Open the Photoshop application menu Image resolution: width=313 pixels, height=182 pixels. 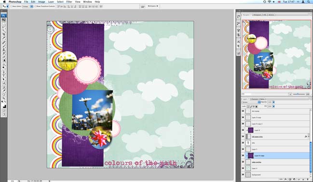click(15, 2)
